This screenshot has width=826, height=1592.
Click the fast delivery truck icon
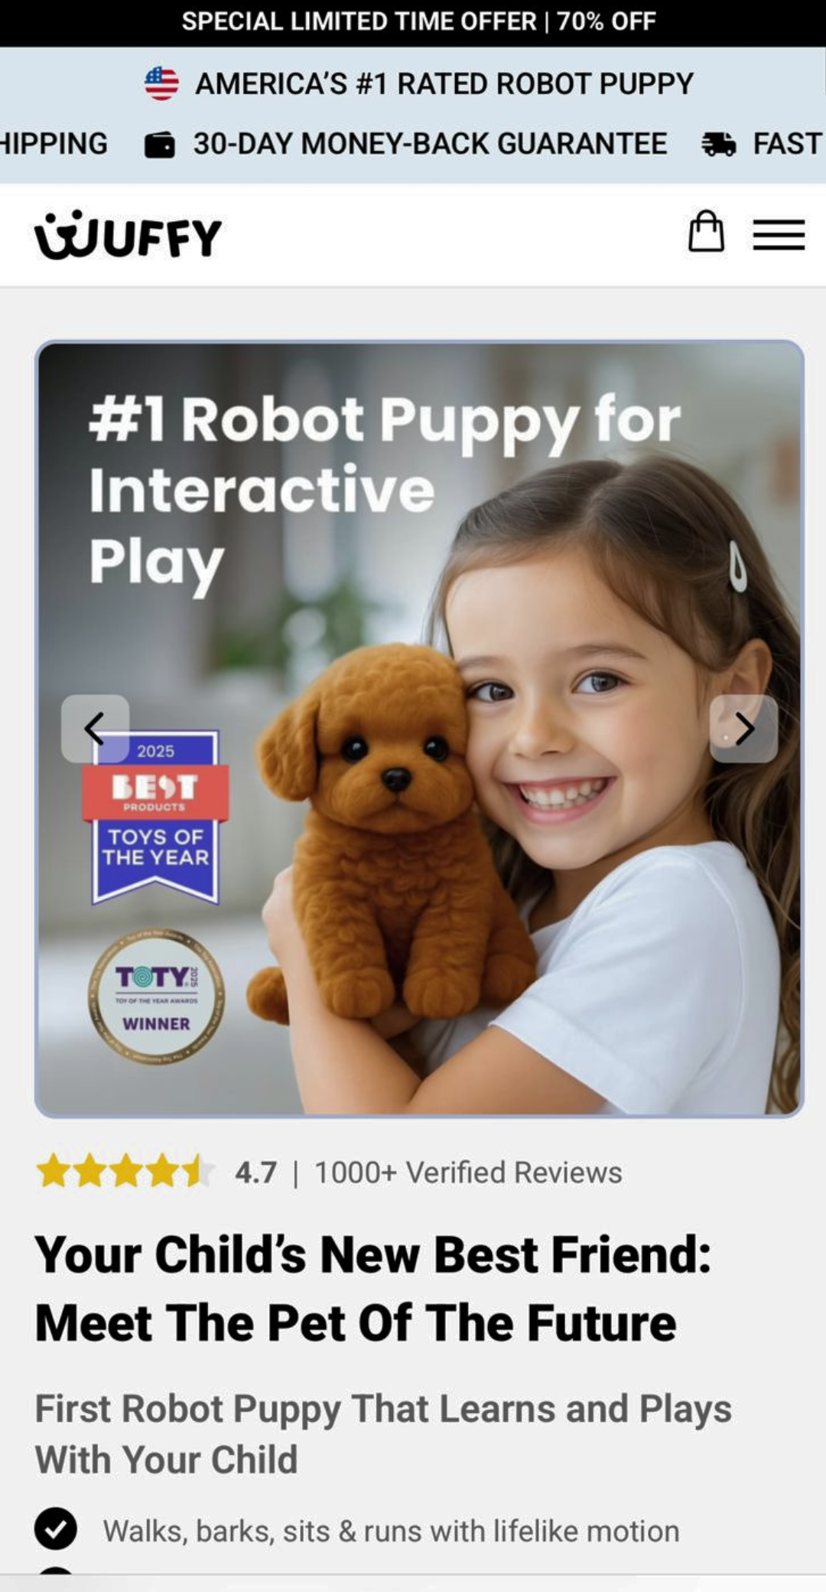[719, 144]
